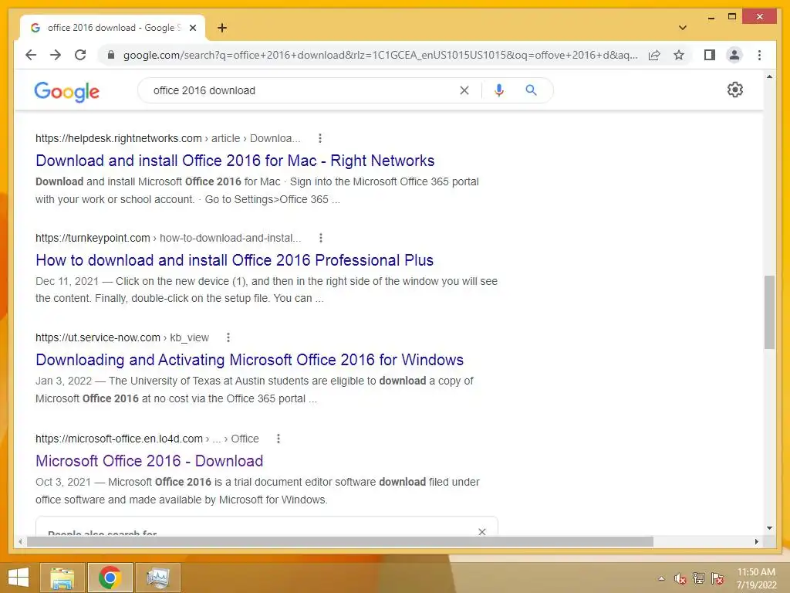Click the vertical scrollbar thumb
790x593 pixels.
pos(769,312)
